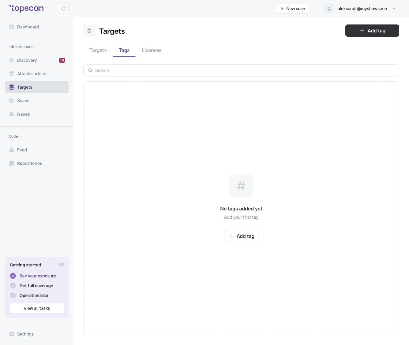Open Settings page

(37, 334)
